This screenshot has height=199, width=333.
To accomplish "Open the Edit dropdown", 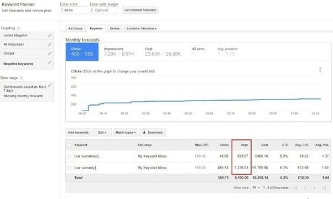I will point(102,133).
